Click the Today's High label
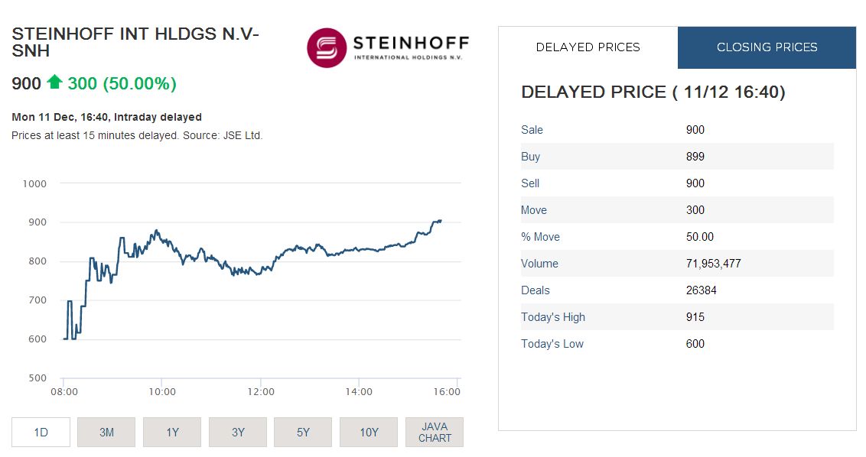Screen dimensions: 866x457 pyautogui.click(x=553, y=316)
